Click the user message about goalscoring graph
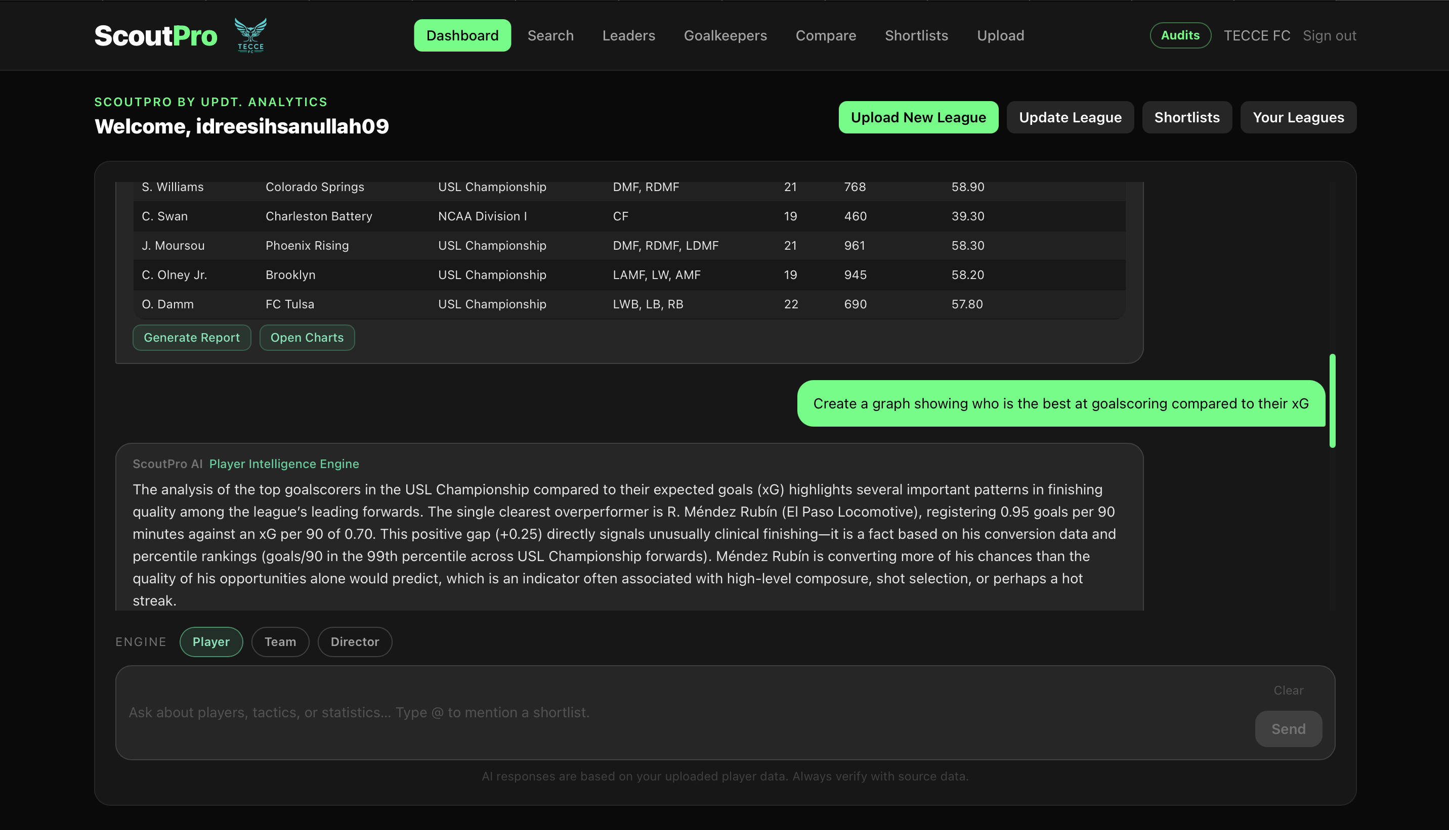This screenshot has height=830, width=1449. pos(1061,403)
